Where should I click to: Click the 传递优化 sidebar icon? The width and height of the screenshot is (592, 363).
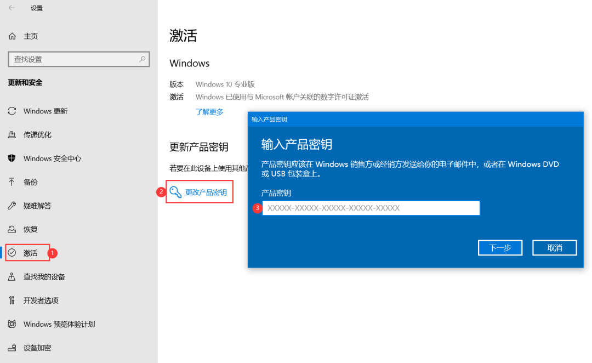tap(12, 134)
